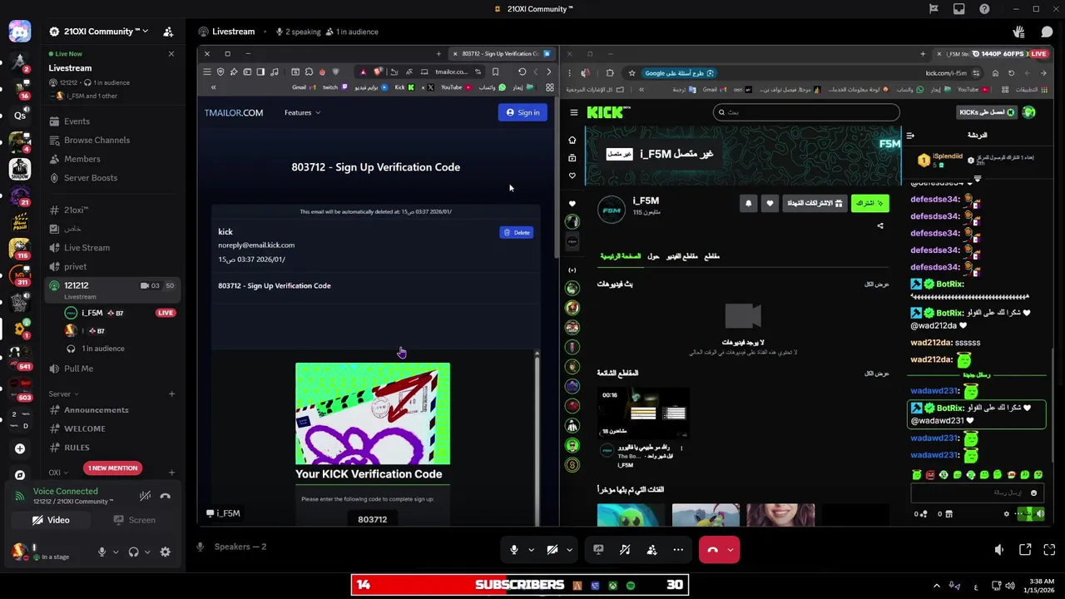Collapse the Server channel category
Image resolution: width=1065 pixels, height=599 pixels.
coord(63,394)
